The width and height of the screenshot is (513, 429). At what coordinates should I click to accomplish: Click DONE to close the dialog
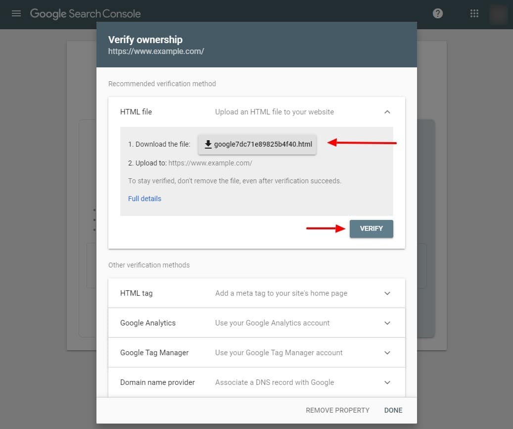393,410
